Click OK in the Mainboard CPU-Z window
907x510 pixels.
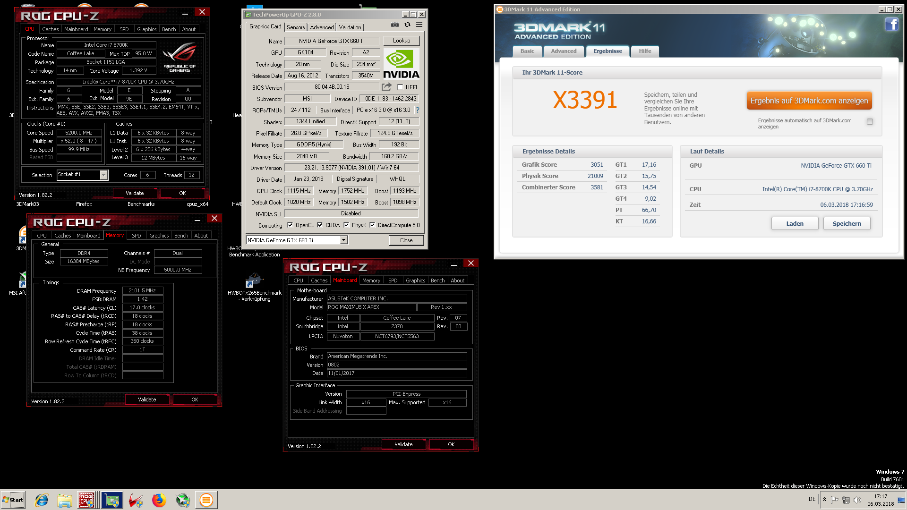pyautogui.click(x=451, y=444)
